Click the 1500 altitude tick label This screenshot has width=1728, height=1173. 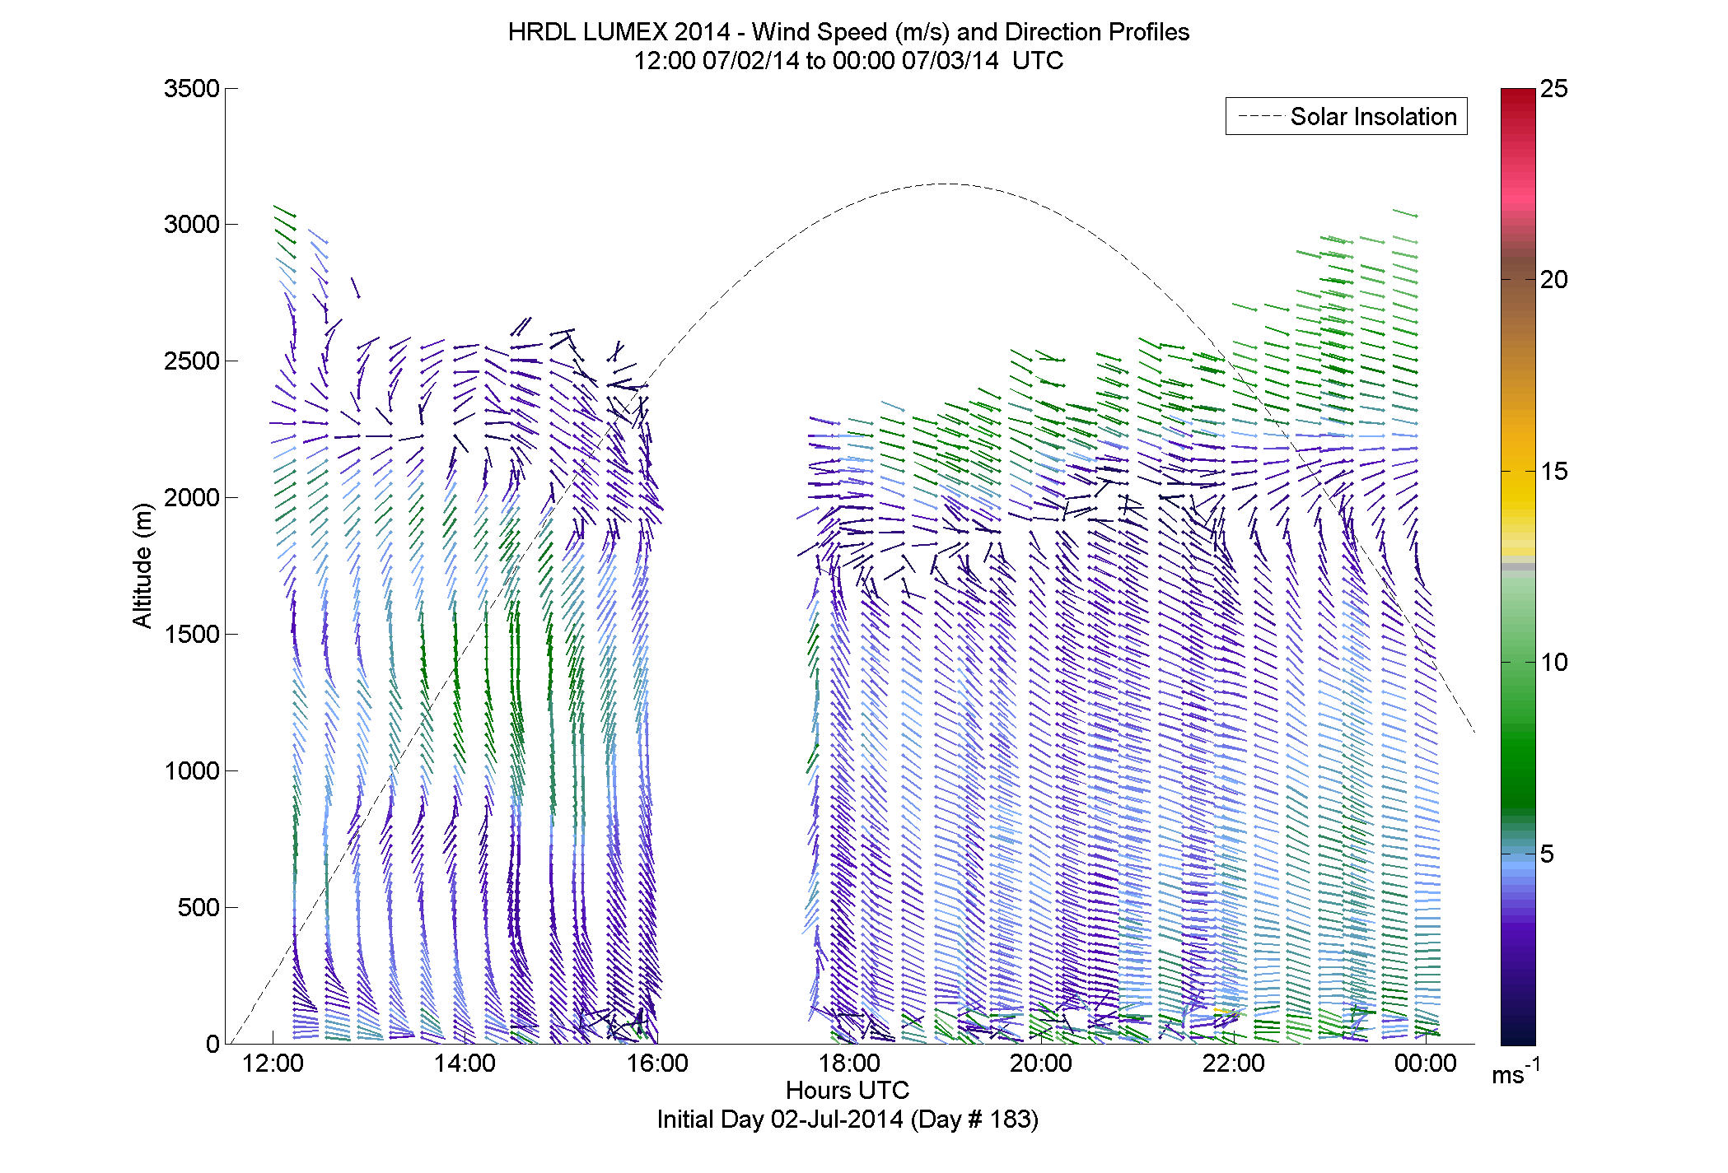pos(192,634)
